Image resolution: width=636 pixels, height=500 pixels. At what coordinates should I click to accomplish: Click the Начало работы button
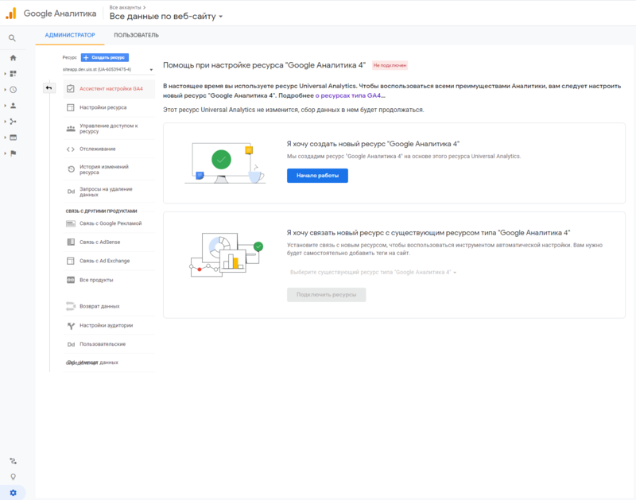click(317, 176)
